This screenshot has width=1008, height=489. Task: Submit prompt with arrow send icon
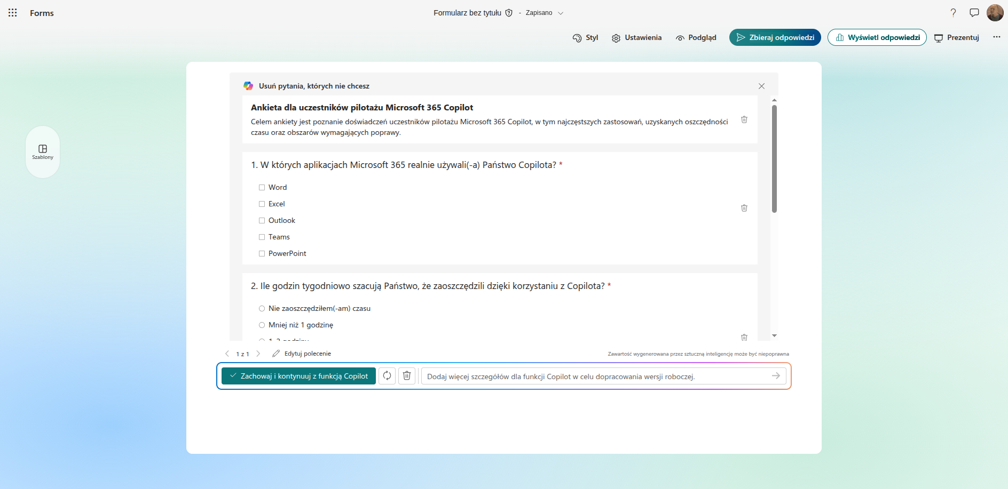coord(776,376)
